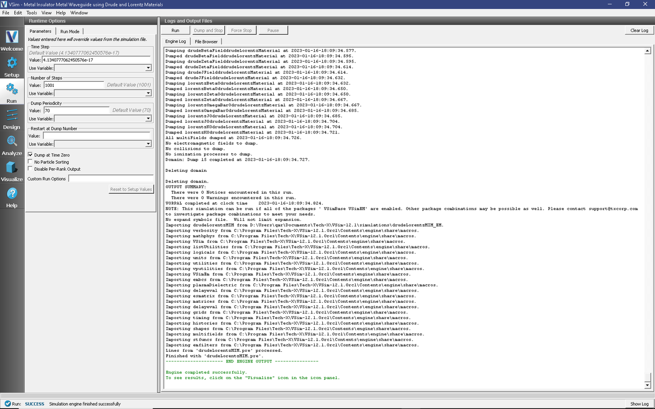Click the Force Stop button
Image resolution: width=655 pixels, height=409 pixels.
[242, 30]
